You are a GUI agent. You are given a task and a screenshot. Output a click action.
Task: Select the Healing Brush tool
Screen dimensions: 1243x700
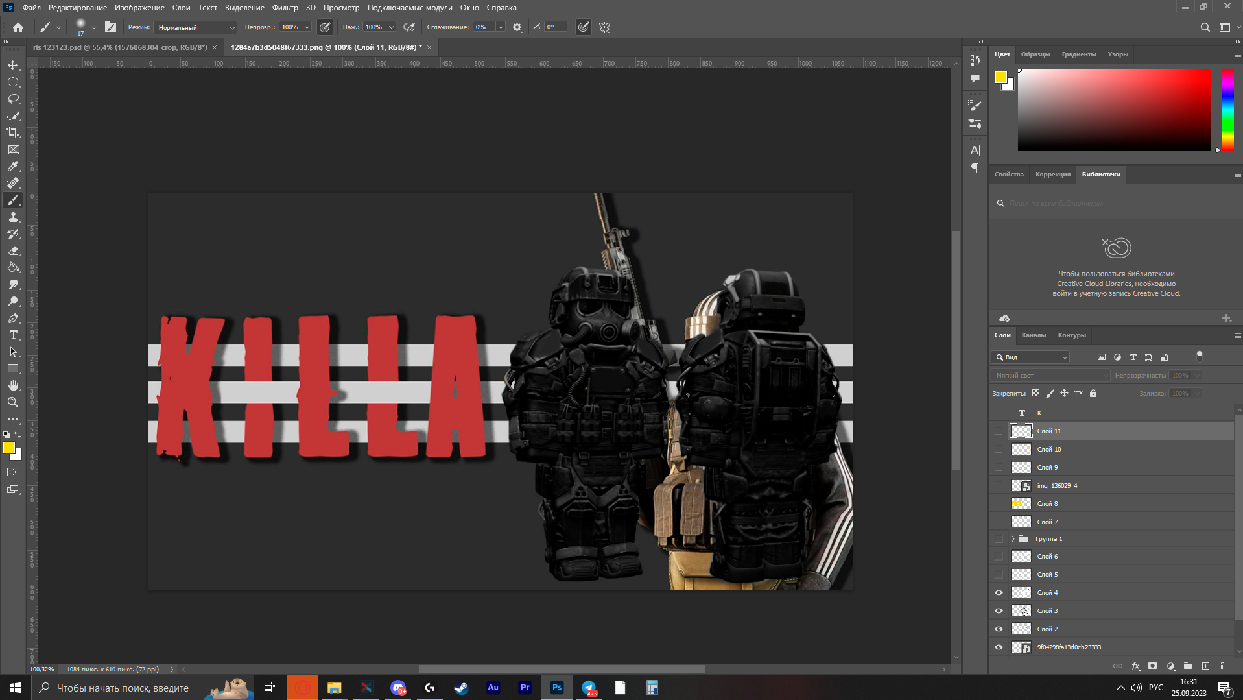pyautogui.click(x=13, y=183)
